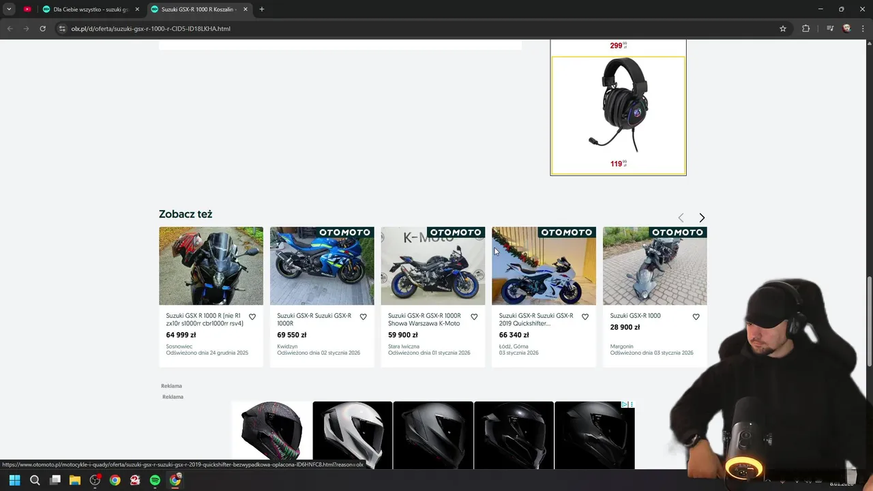Click the 59 900 zł price
This screenshot has width=873, height=491.
[402, 335]
